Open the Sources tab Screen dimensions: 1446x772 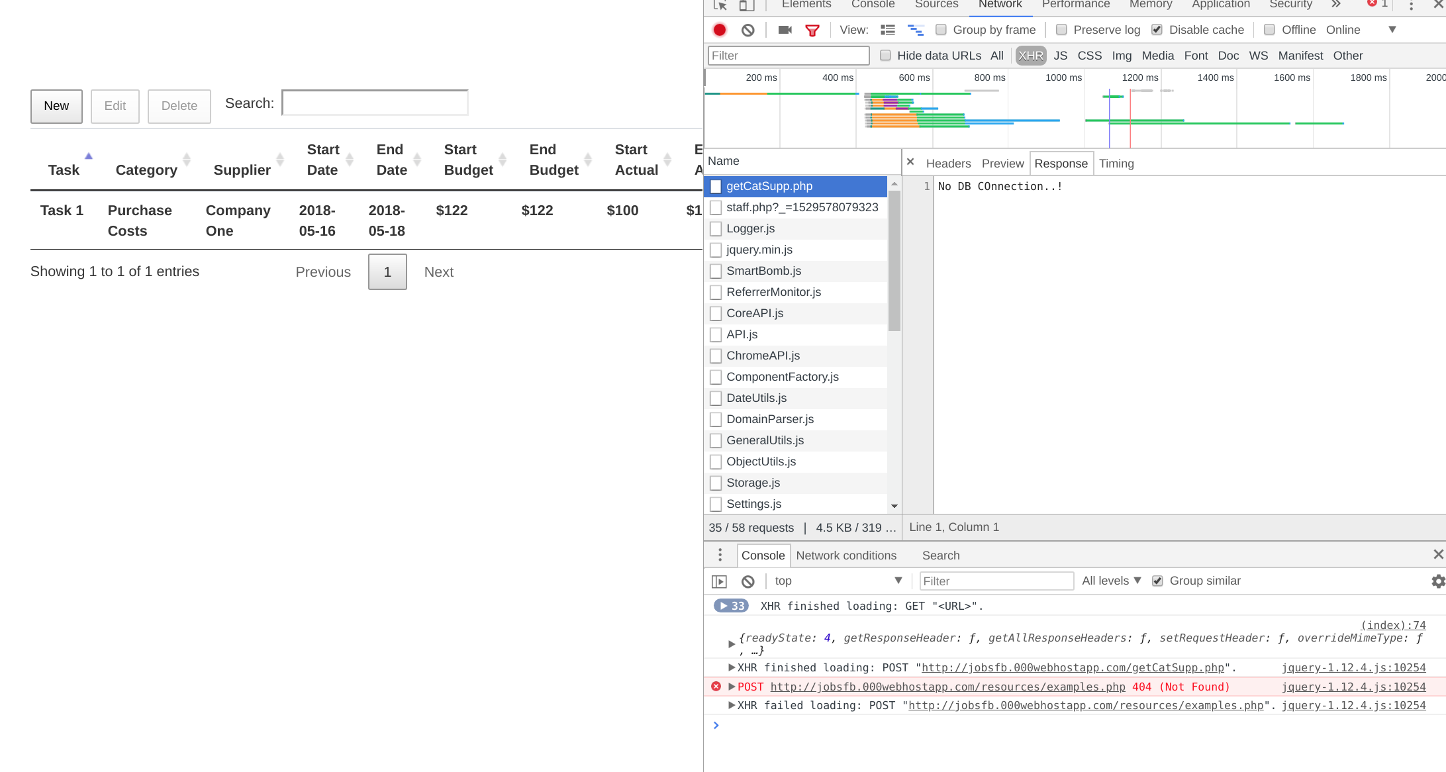(x=936, y=5)
